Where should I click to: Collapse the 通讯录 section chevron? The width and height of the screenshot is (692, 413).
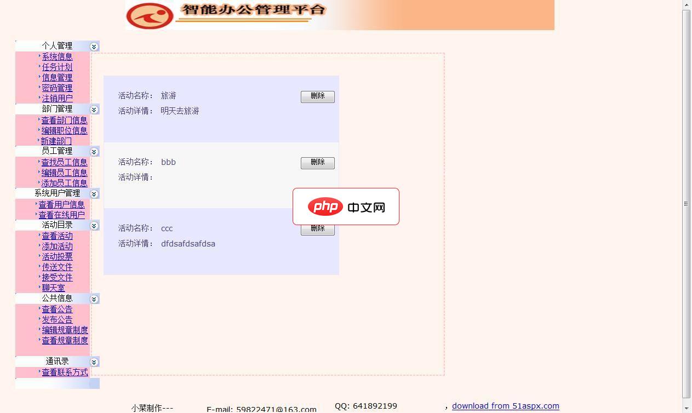click(x=94, y=362)
